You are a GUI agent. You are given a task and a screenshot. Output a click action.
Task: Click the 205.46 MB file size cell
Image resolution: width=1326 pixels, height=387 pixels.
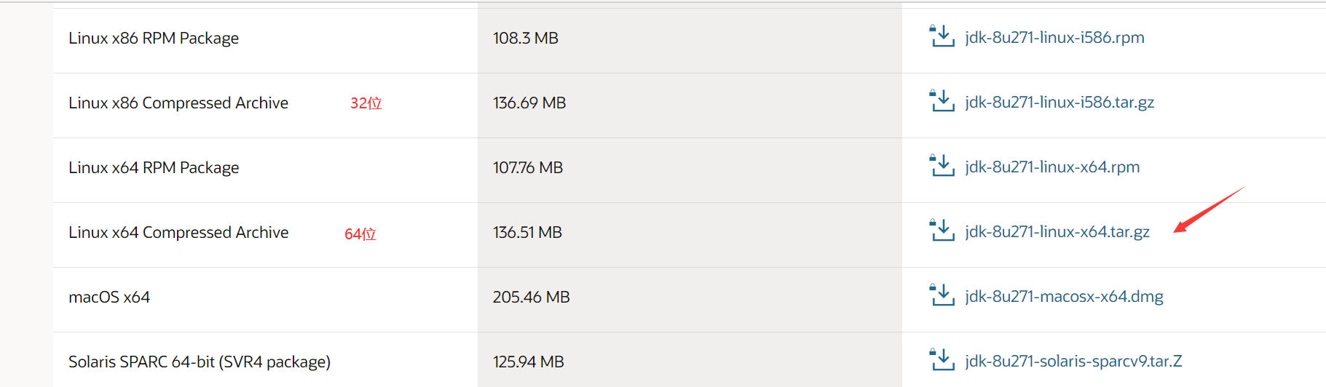coord(531,297)
